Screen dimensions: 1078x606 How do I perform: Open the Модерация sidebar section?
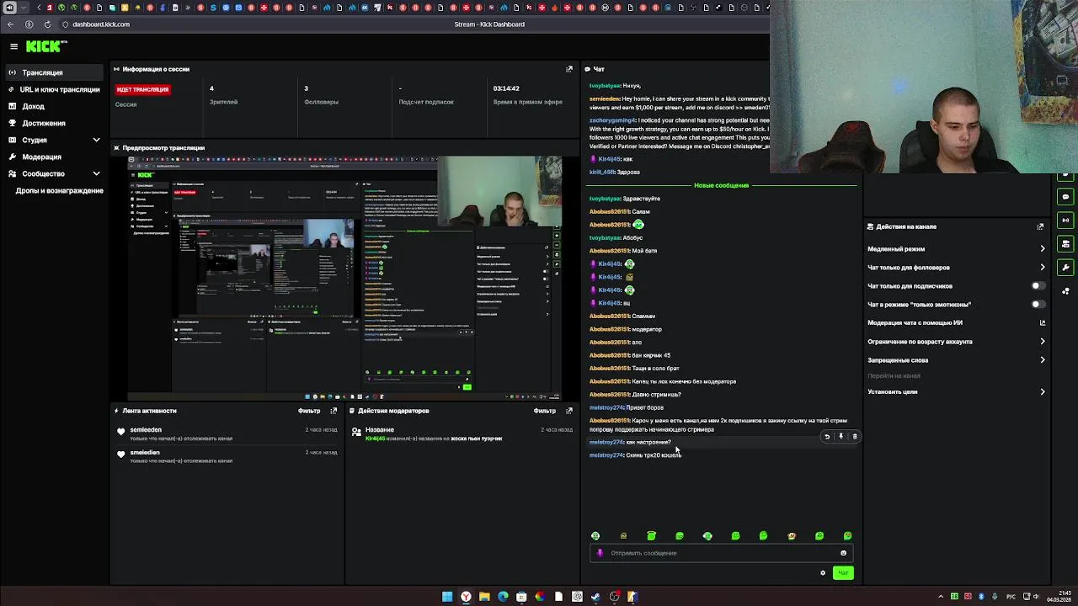click(x=54, y=157)
